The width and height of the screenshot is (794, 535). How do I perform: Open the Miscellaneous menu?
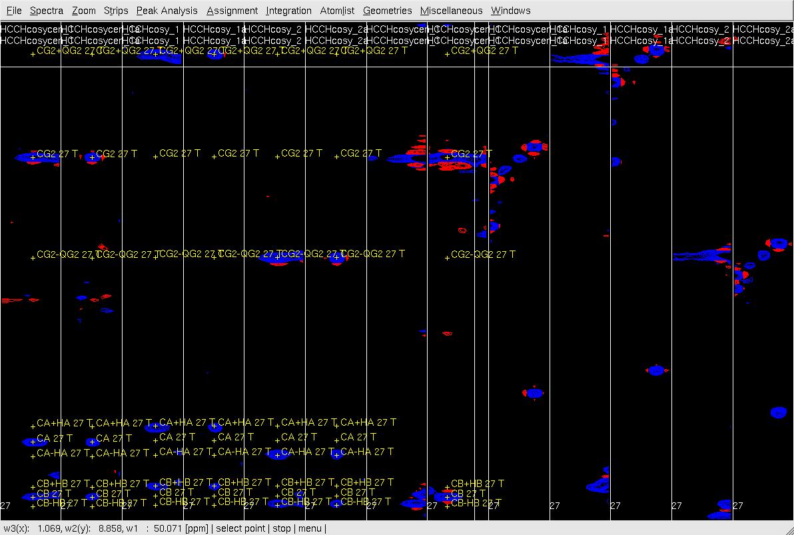tap(451, 11)
